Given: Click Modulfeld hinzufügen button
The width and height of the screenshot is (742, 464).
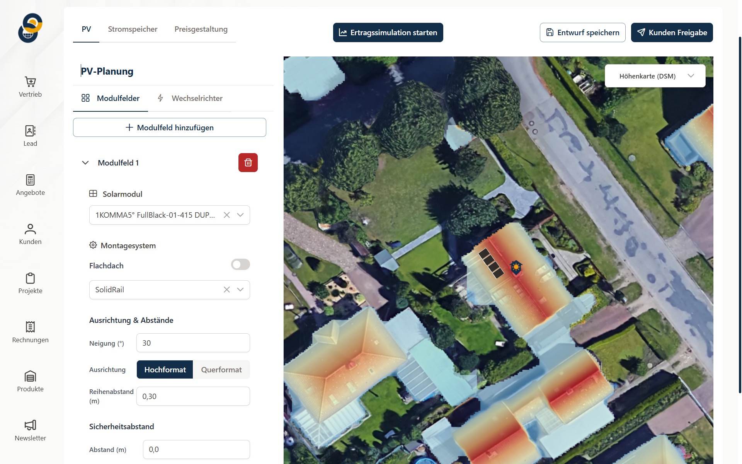Looking at the screenshot, I should tap(169, 128).
